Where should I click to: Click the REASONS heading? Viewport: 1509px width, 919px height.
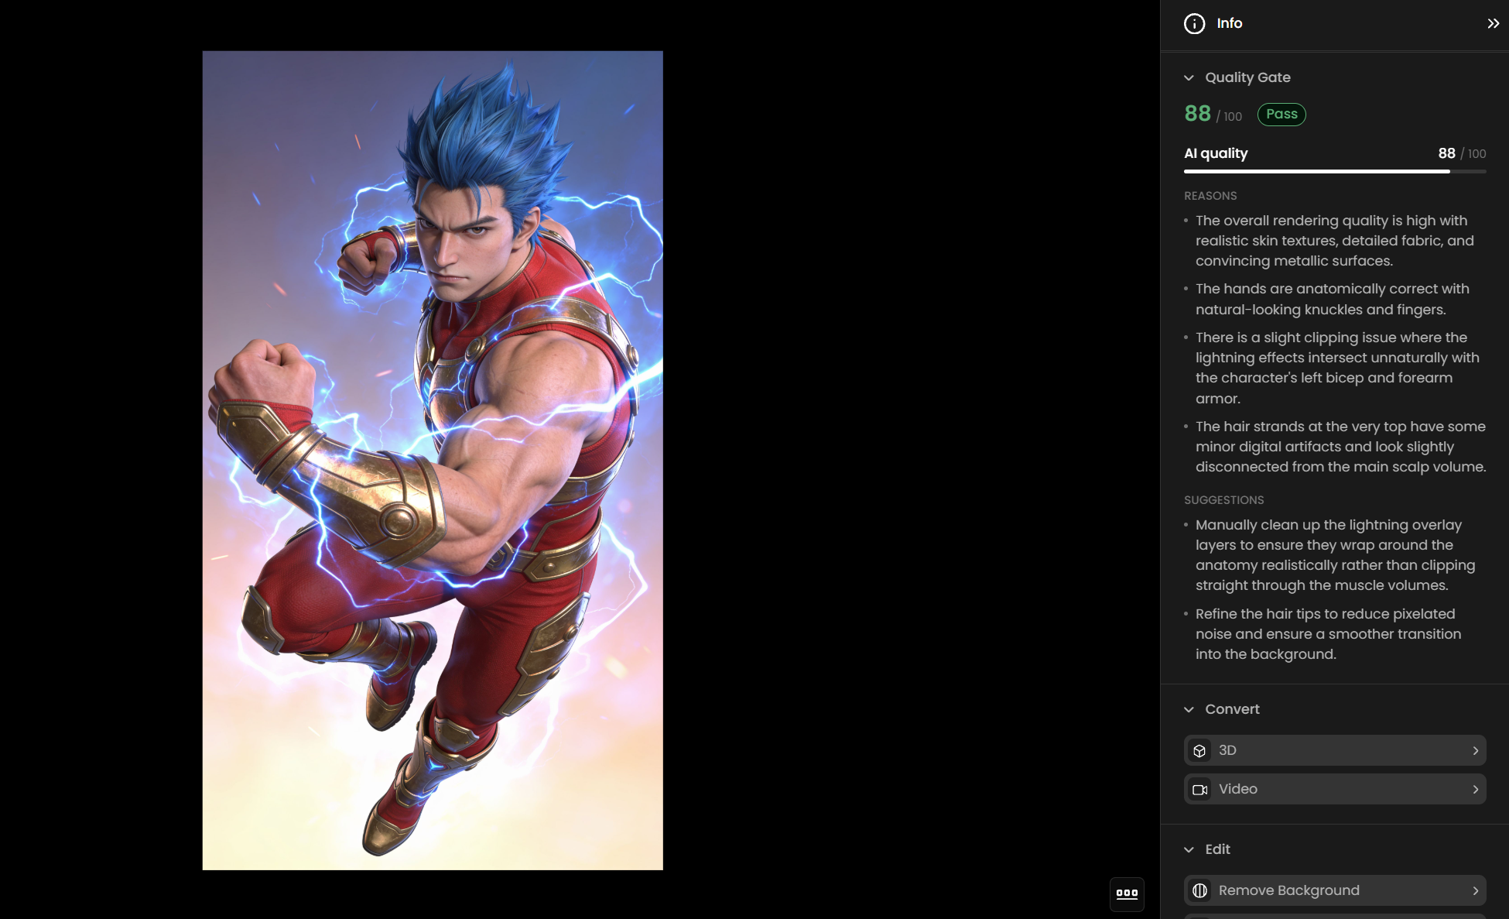click(x=1210, y=196)
